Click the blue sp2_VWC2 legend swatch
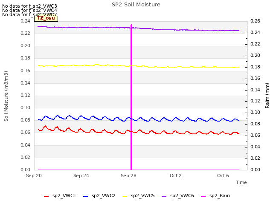273x204 pixels. point(85,196)
